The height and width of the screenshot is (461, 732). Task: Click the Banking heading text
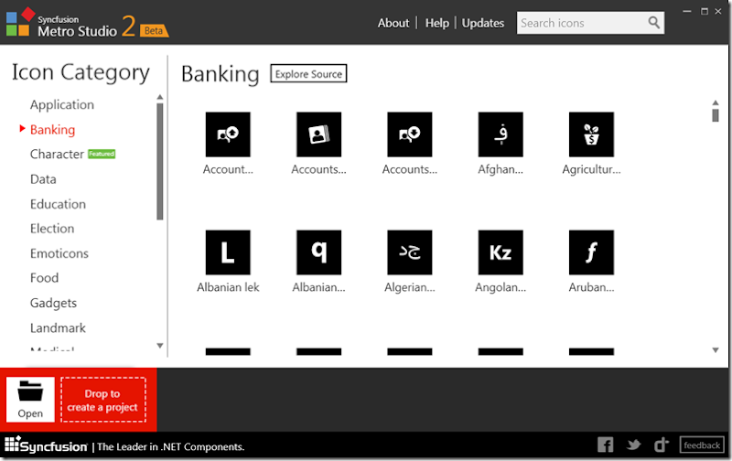coord(221,74)
